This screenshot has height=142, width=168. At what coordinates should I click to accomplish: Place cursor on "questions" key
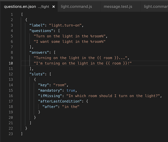(41, 31)
